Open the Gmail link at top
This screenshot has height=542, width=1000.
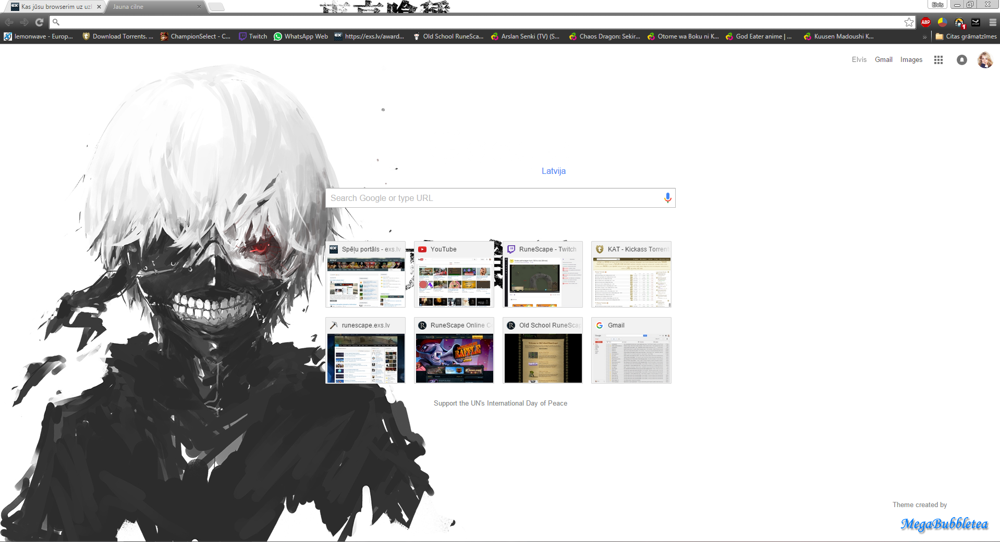point(884,60)
